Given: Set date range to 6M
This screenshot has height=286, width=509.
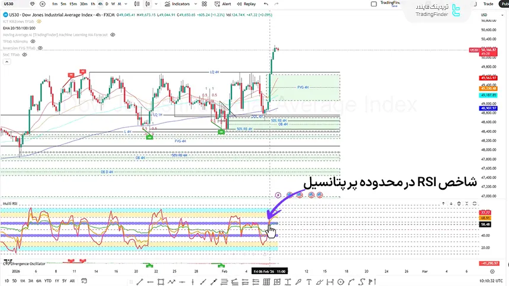Looking at the screenshot, I should (x=39, y=281).
